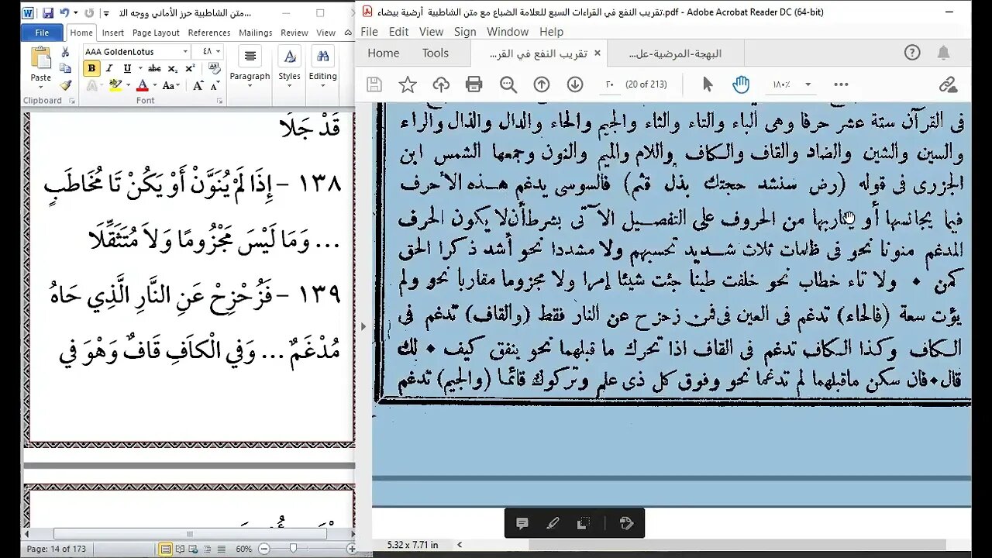Open the Undo history dropdown arrow
The width and height of the screenshot is (992, 558).
pos(75,13)
